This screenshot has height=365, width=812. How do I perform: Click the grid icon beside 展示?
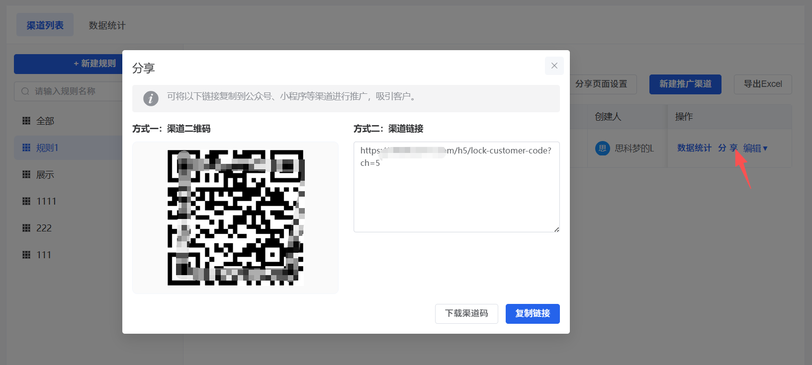click(x=26, y=174)
